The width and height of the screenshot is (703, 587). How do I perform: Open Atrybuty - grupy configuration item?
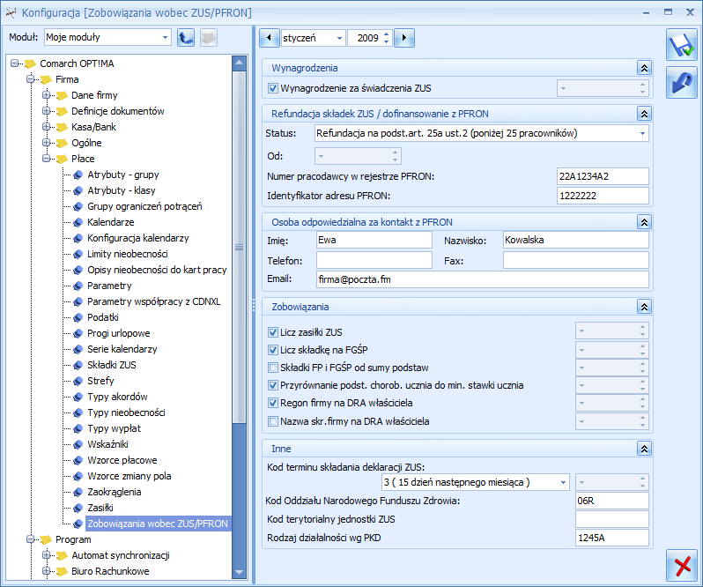coord(122,175)
